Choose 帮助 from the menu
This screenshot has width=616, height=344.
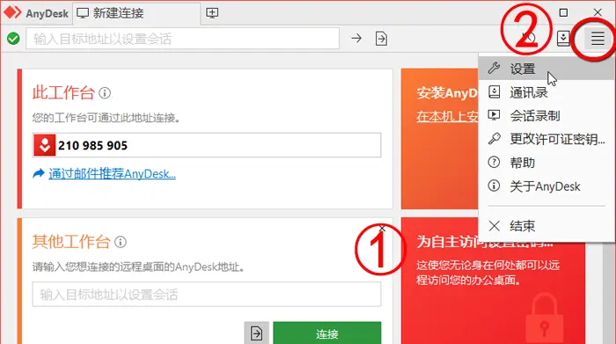(546, 163)
